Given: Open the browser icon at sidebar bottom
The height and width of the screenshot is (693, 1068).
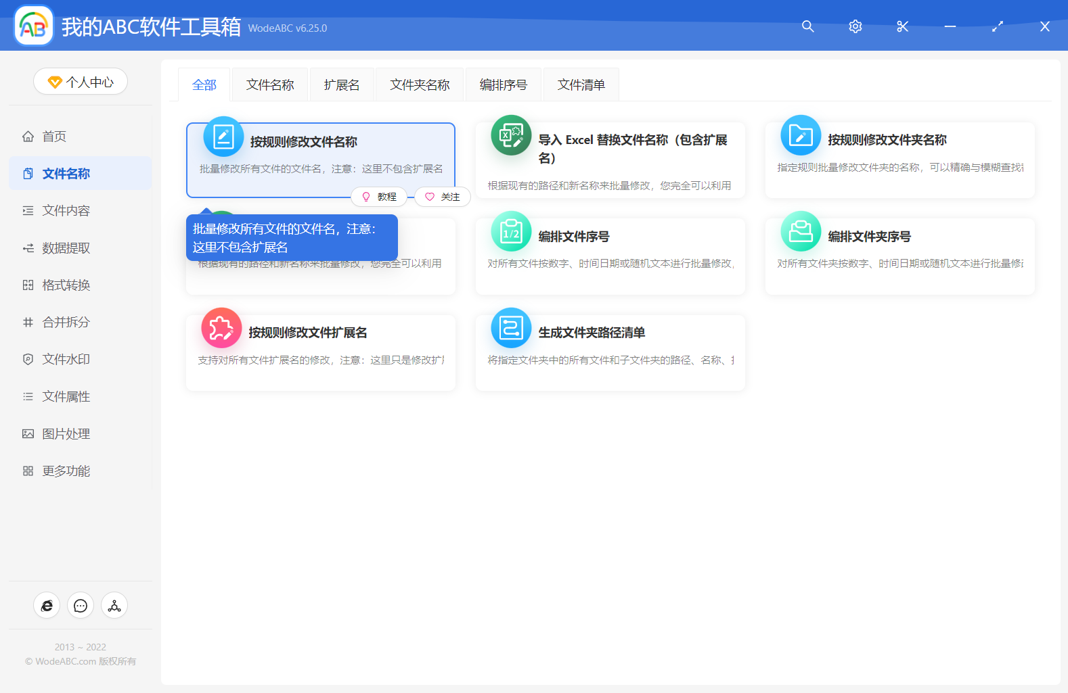Looking at the screenshot, I should click(x=47, y=606).
